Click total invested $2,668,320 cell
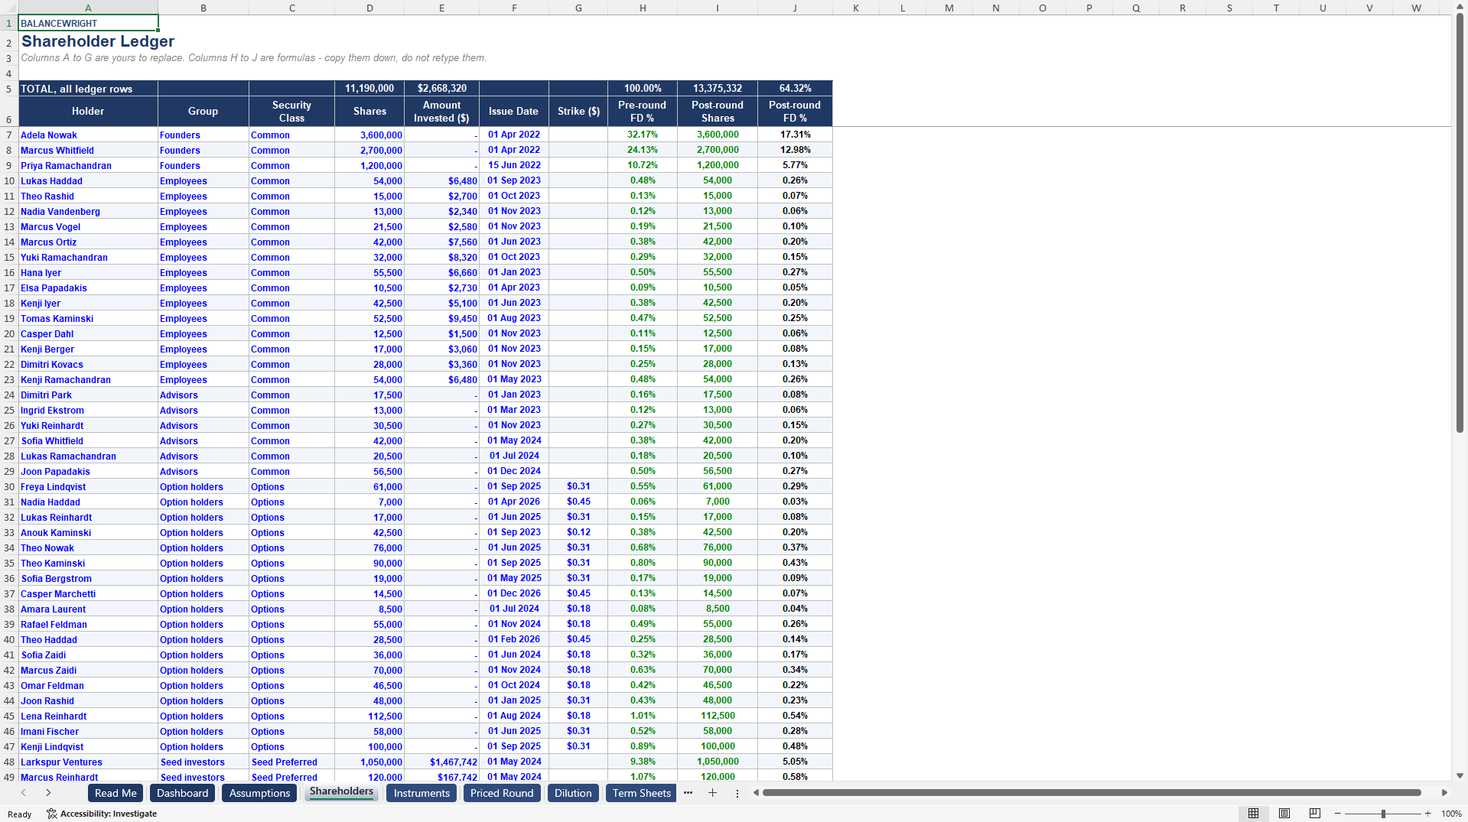Image resolution: width=1468 pixels, height=822 pixels. pyautogui.click(x=441, y=89)
